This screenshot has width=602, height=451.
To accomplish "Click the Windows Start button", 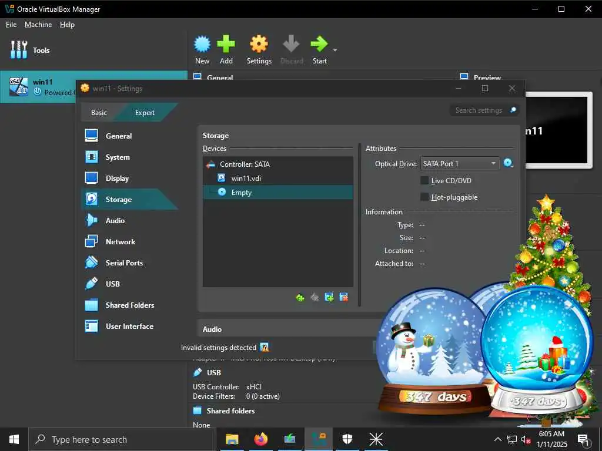I will 14,439.
